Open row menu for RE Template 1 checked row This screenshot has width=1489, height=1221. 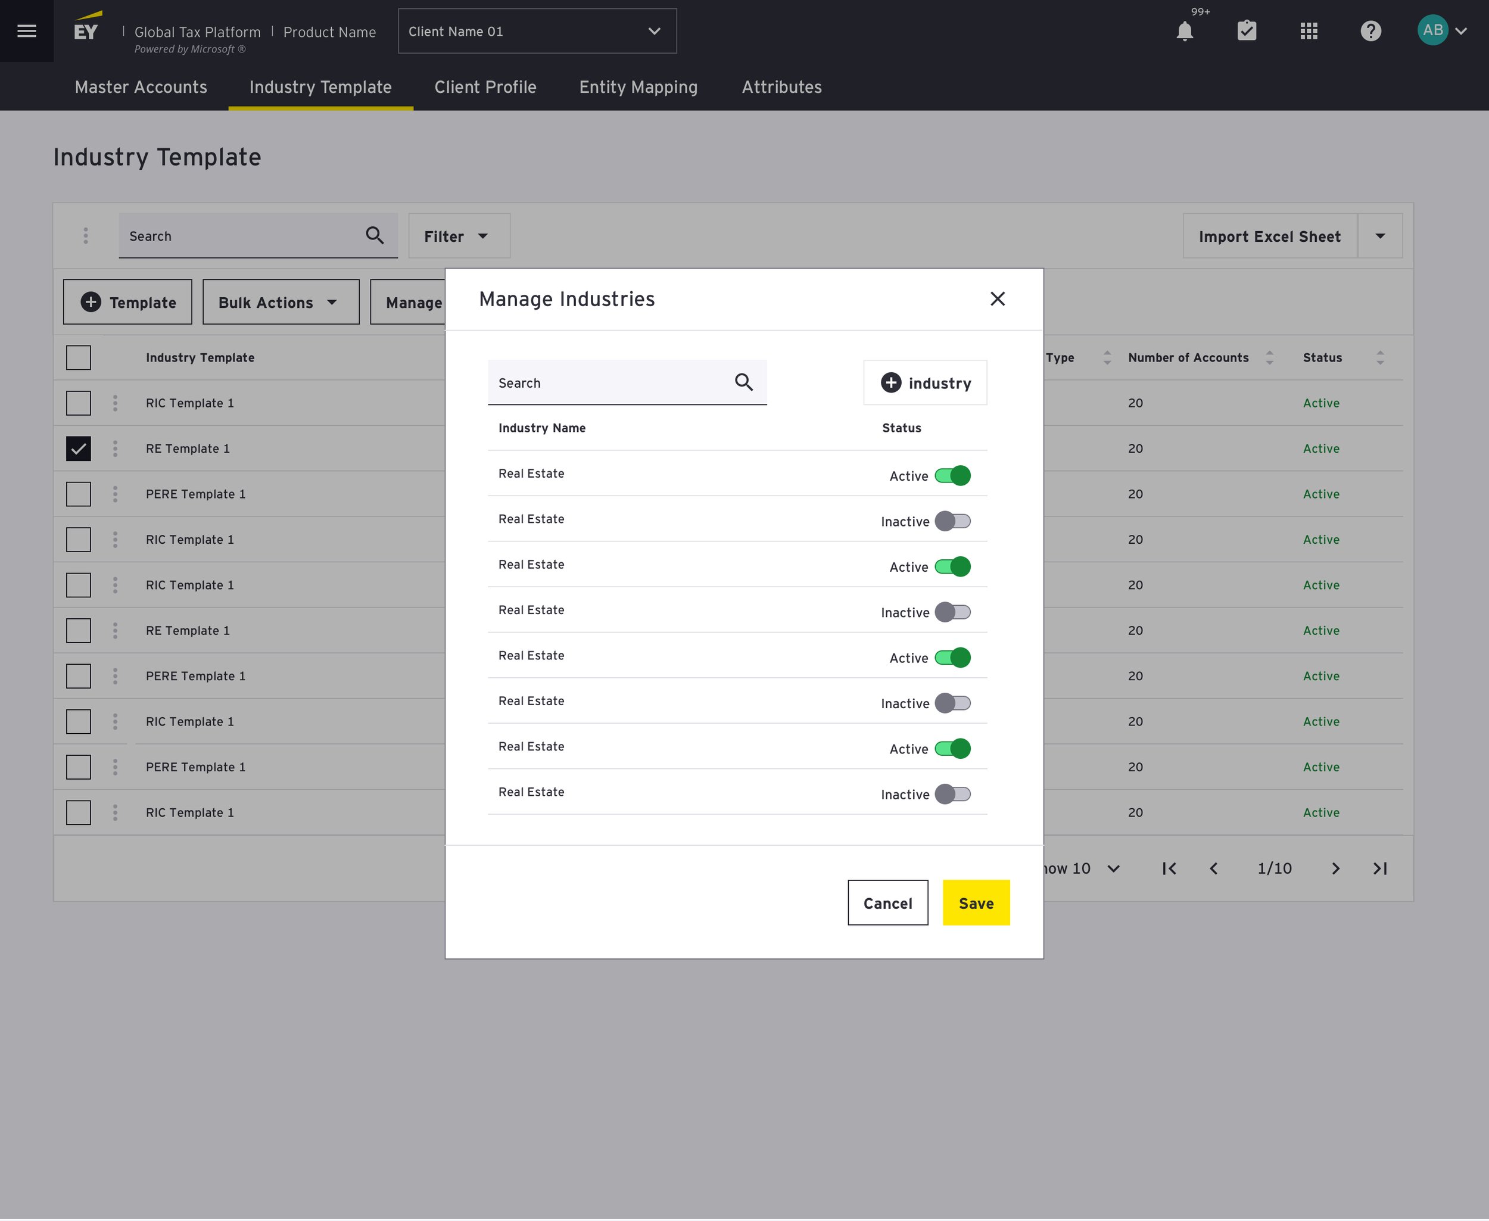click(116, 448)
